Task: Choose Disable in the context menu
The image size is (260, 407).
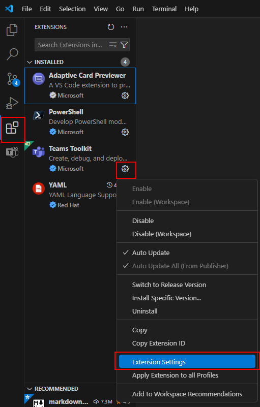Action: coord(143,221)
